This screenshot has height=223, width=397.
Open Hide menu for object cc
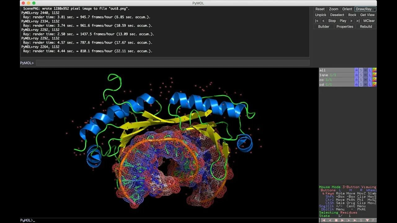pos(365,80)
